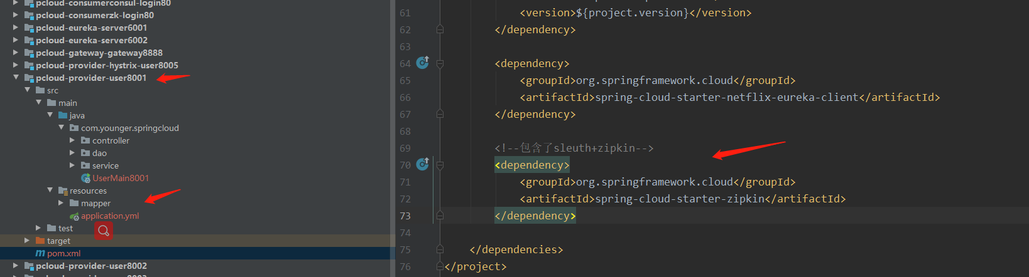
Task: Place cursor on spring-cloud-starter-zipkin artifactId
Action: pyautogui.click(x=680, y=199)
